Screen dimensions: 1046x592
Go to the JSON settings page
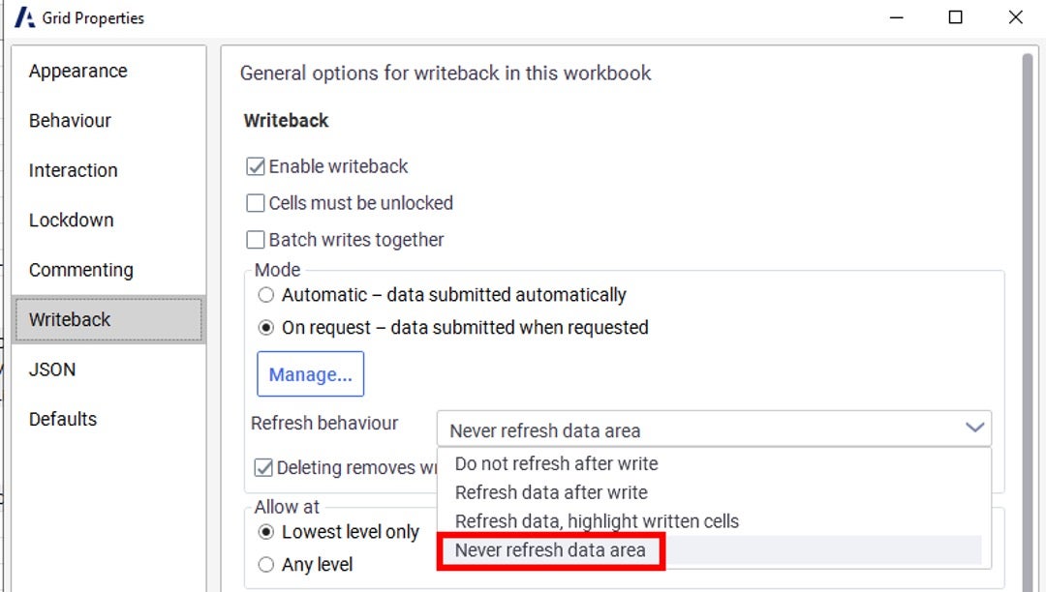coord(52,370)
